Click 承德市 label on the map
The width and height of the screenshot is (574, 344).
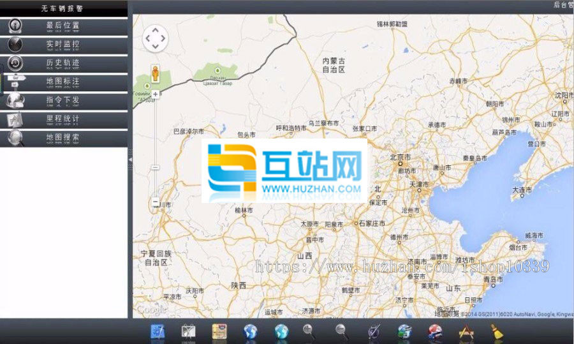pos(437,125)
